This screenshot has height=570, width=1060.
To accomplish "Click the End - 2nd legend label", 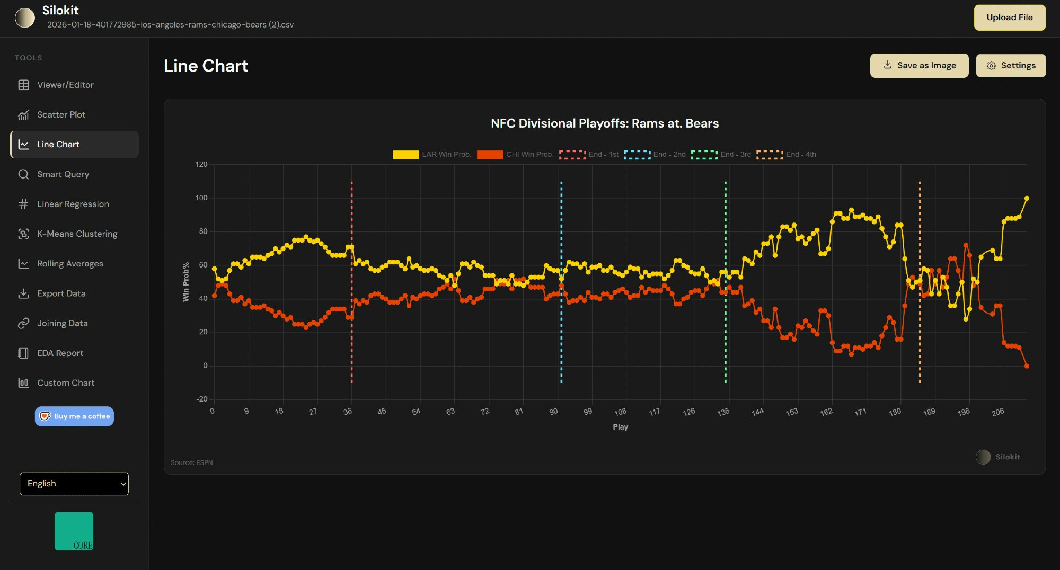I will pos(669,154).
